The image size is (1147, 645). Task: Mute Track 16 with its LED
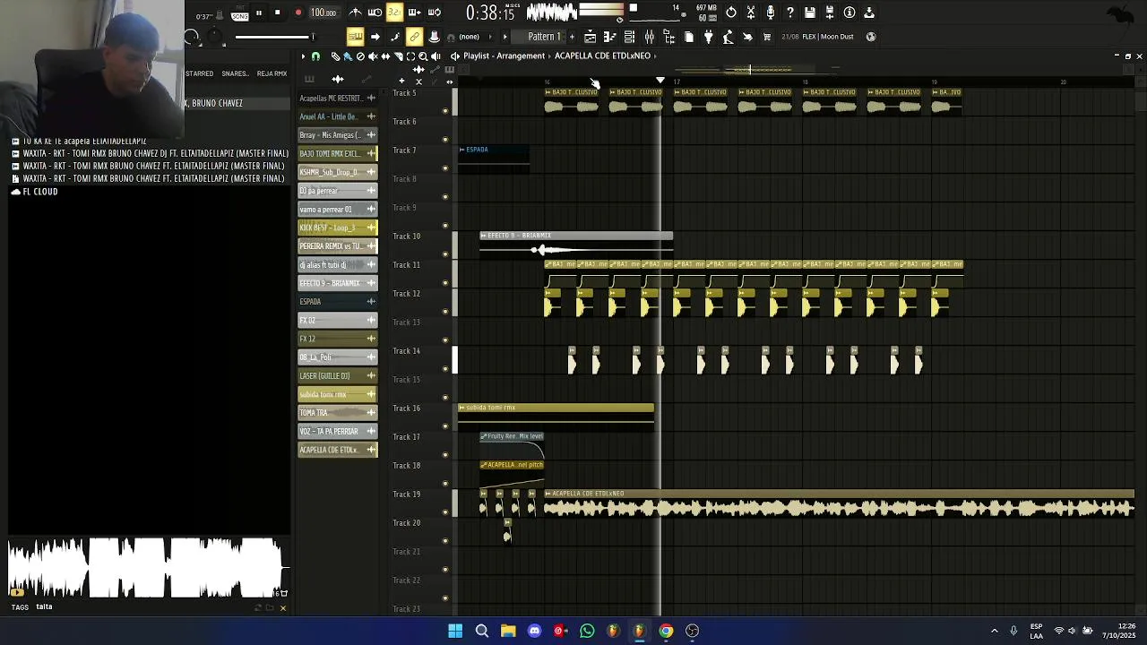[445, 426]
